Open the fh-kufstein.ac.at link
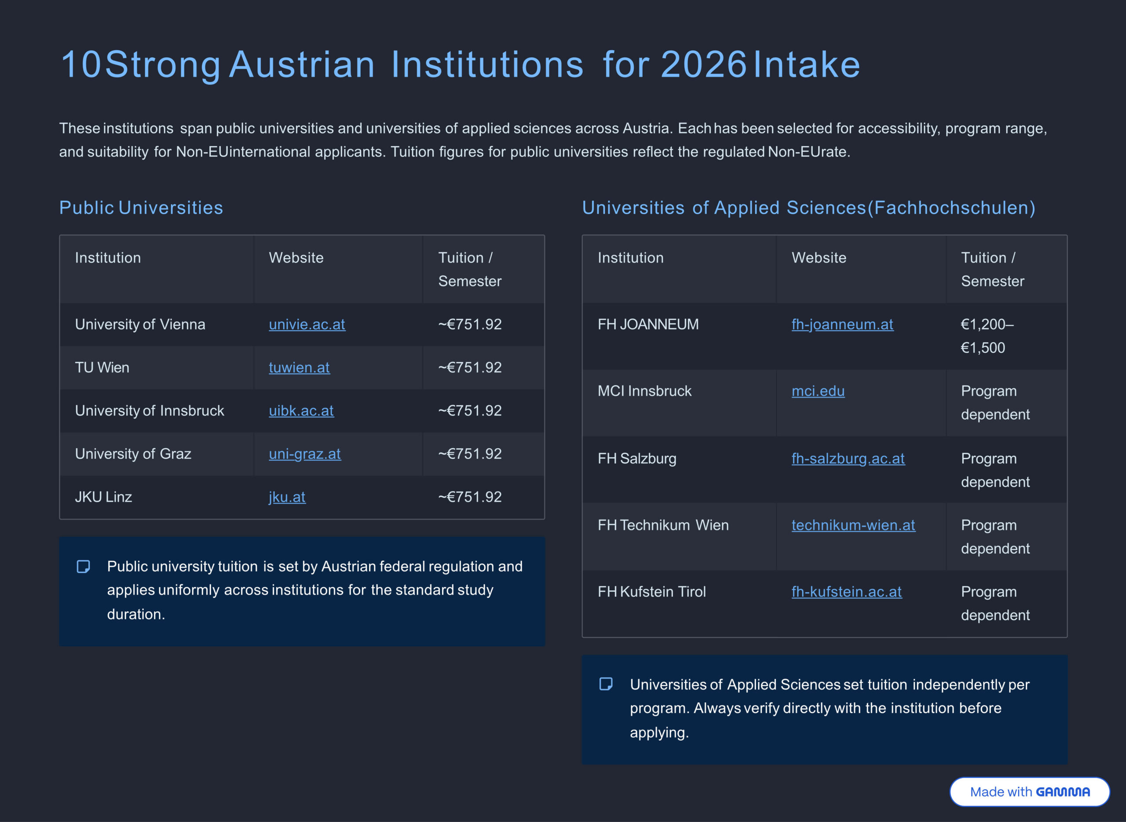The height and width of the screenshot is (822, 1126). (x=846, y=592)
